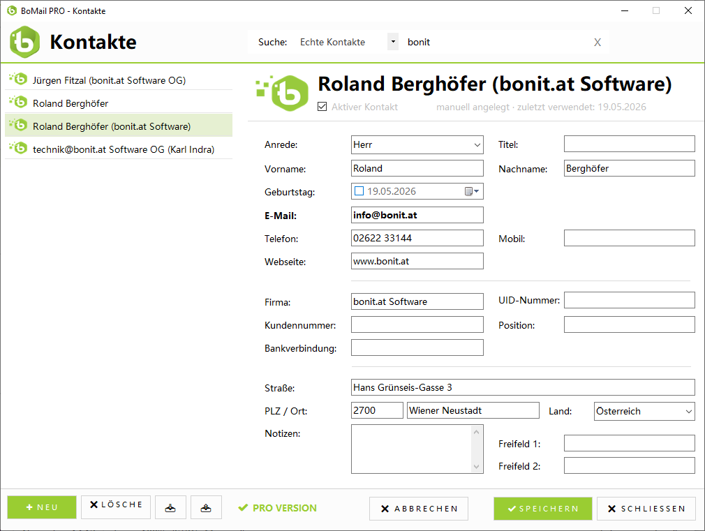Minimize the BoMail PRO window
The width and height of the screenshot is (705, 531).
(x=625, y=10)
